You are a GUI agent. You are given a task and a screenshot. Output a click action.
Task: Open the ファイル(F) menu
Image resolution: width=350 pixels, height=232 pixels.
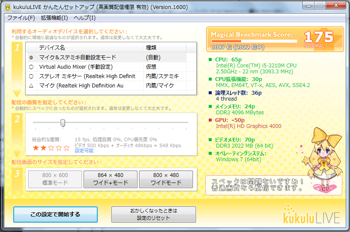[21, 18]
